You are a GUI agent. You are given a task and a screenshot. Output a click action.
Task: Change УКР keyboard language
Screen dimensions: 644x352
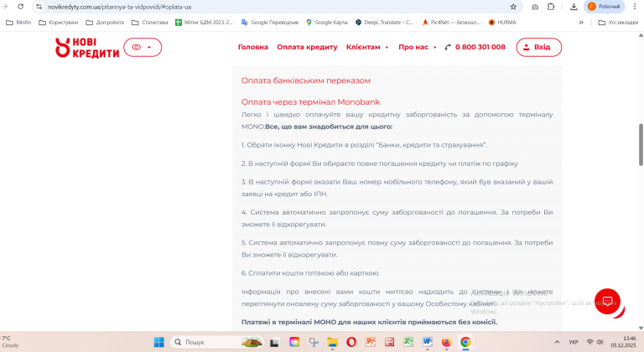[574, 342]
